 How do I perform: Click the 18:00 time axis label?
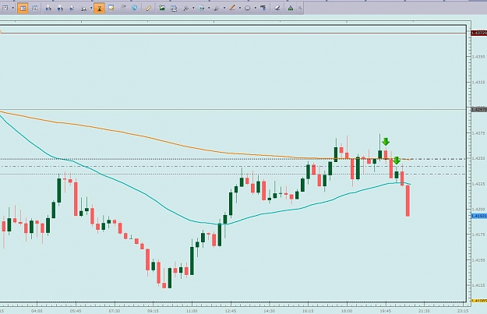(347, 311)
